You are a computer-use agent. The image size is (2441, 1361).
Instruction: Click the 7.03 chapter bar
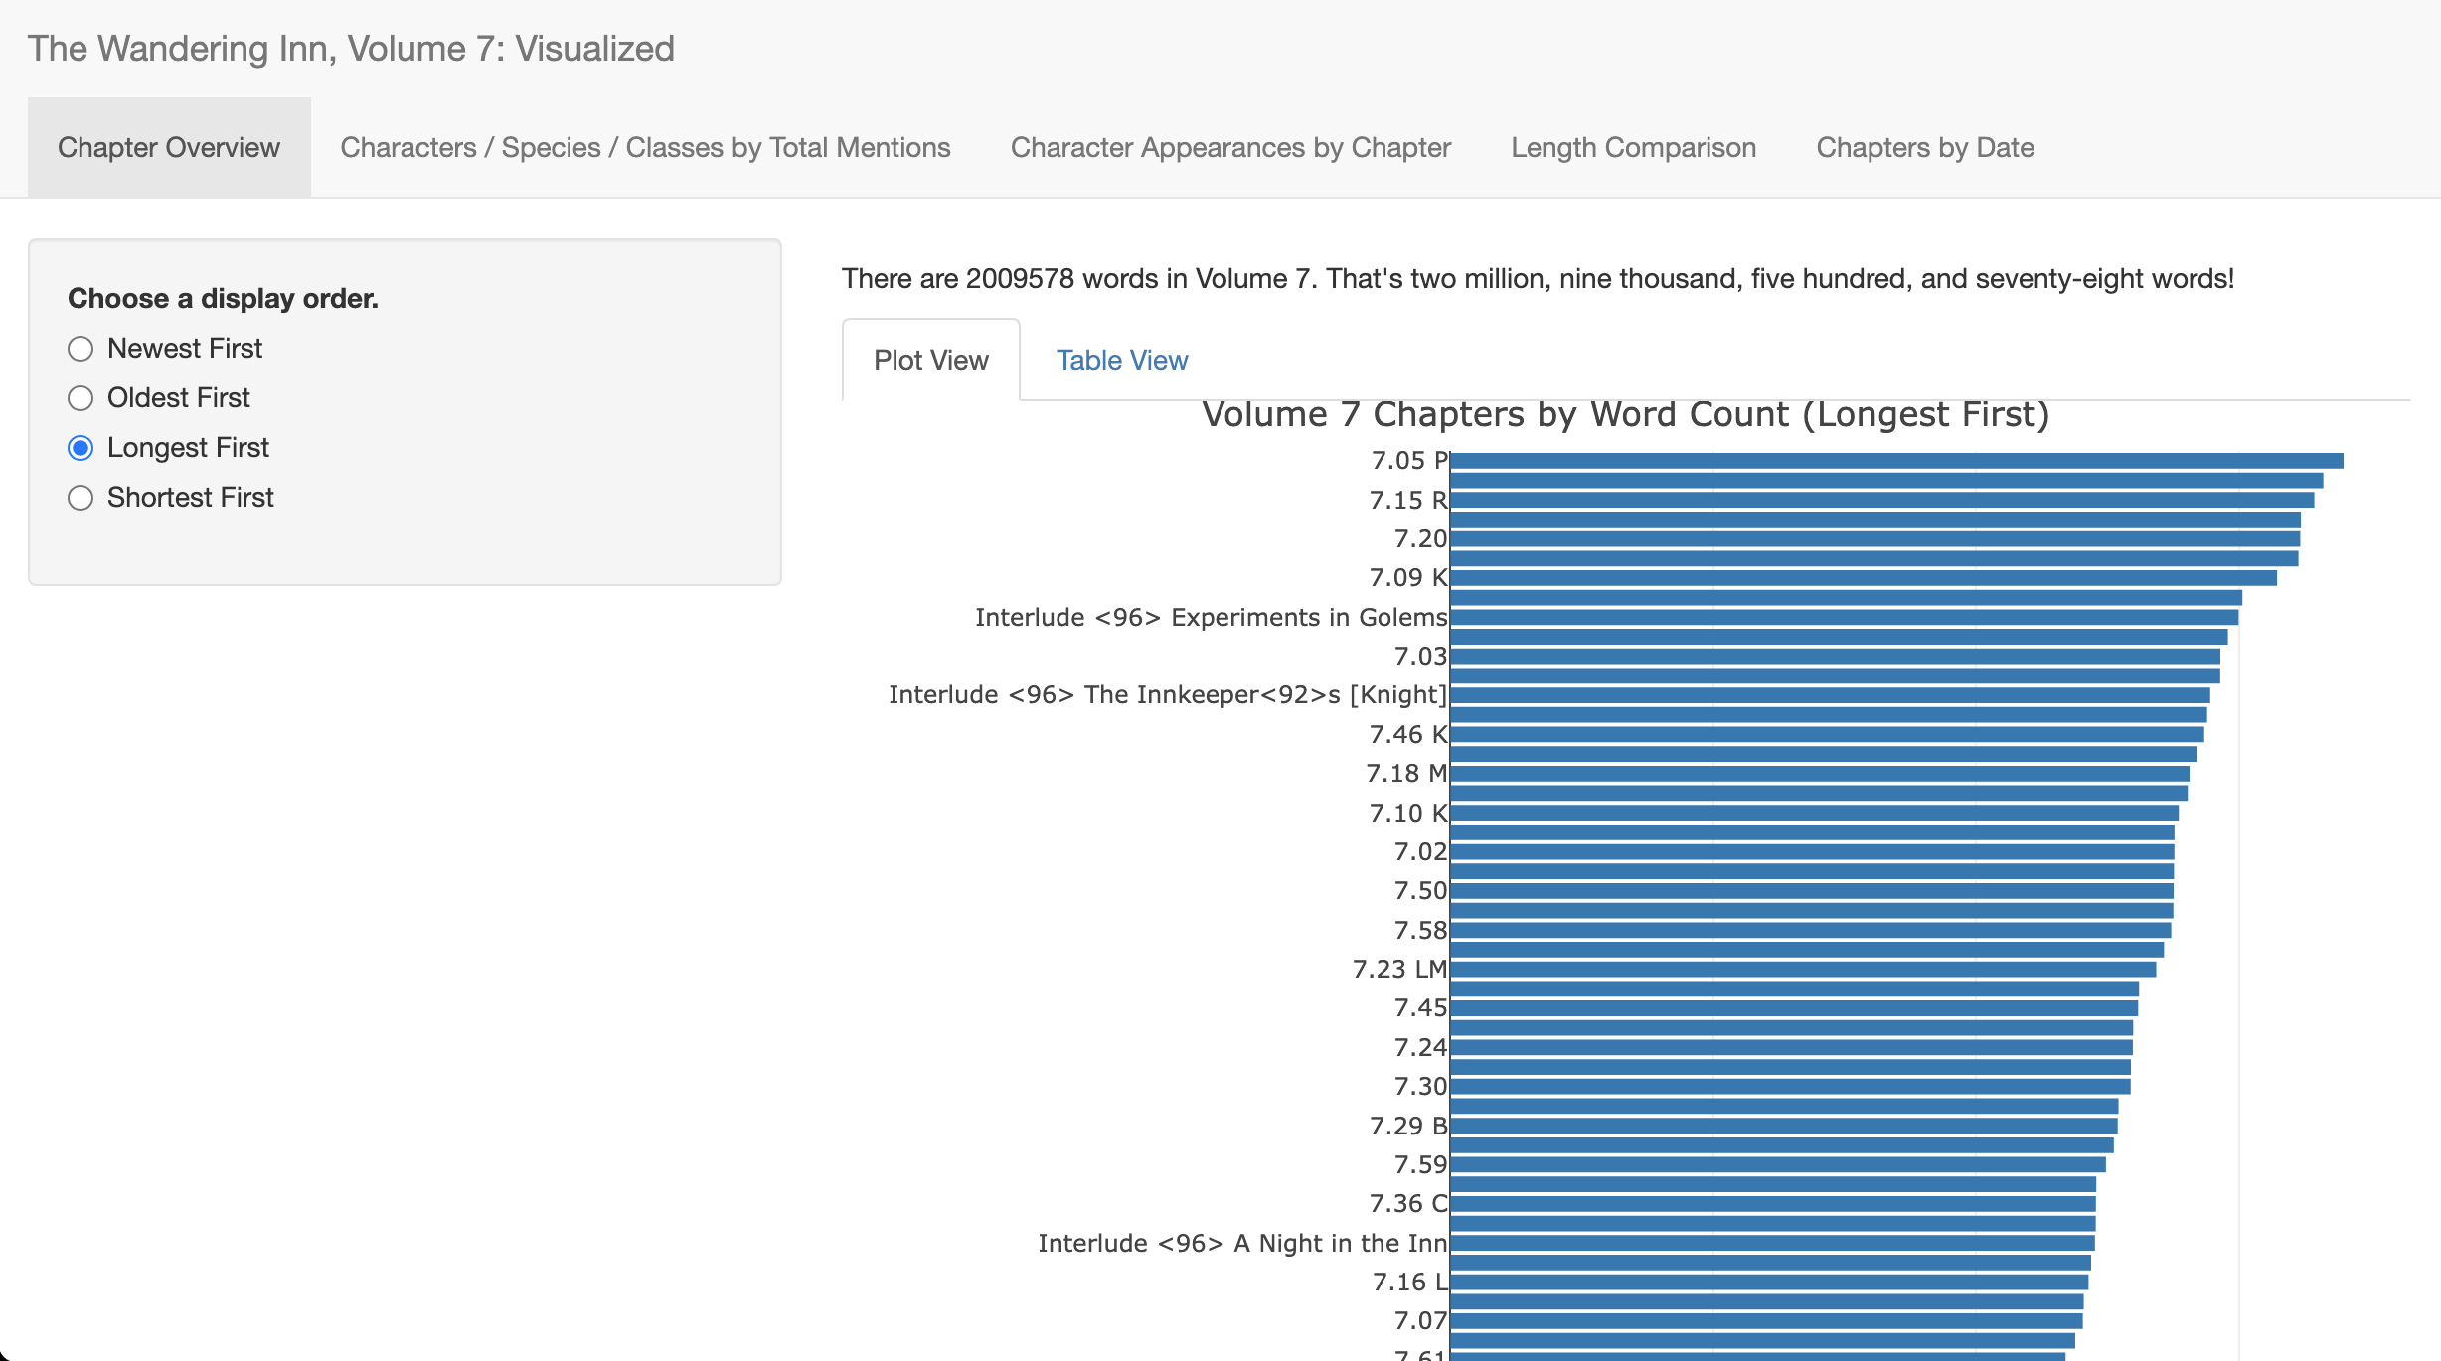pyautogui.click(x=1835, y=657)
